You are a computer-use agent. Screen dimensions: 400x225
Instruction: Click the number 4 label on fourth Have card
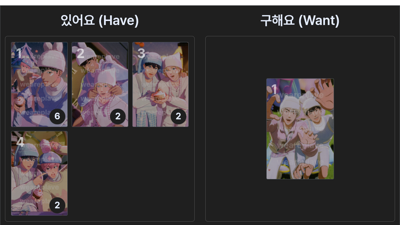20,142
